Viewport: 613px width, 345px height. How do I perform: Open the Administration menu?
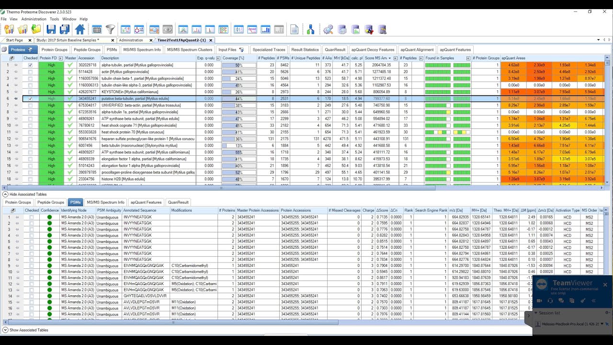pos(34,19)
